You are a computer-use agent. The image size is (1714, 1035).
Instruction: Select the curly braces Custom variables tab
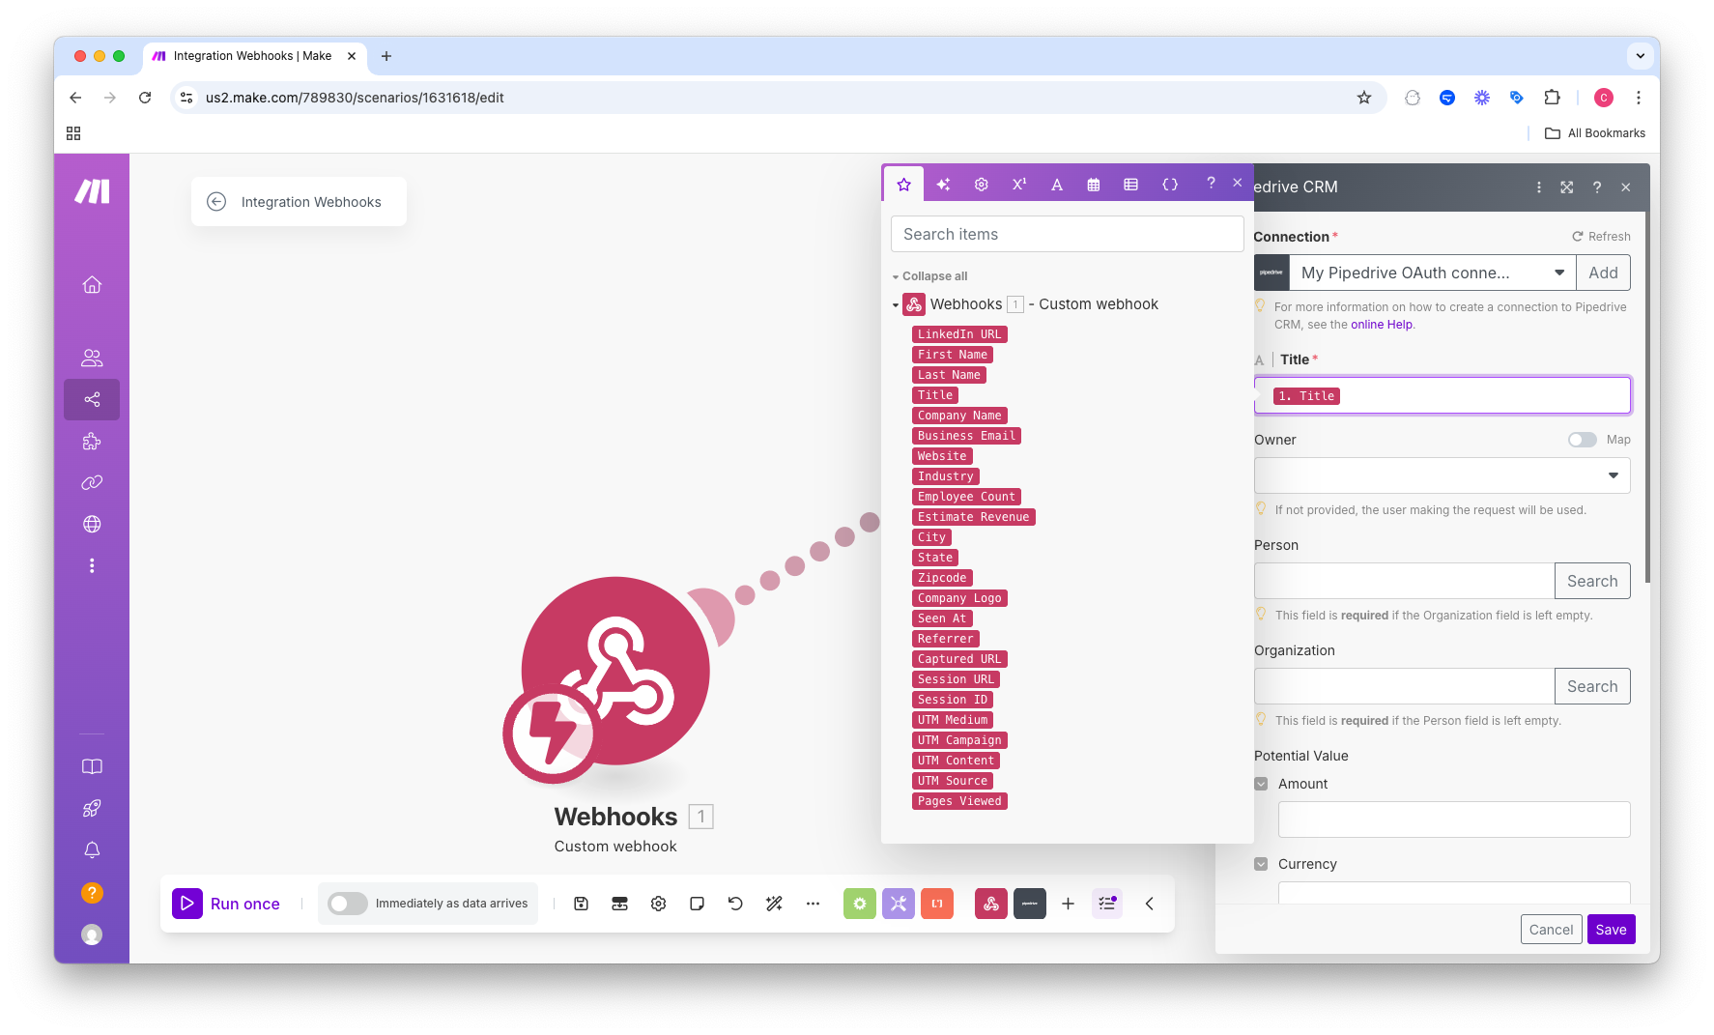[1170, 184]
